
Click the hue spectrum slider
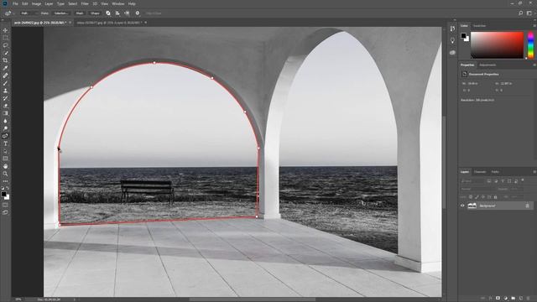click(530, 45)
